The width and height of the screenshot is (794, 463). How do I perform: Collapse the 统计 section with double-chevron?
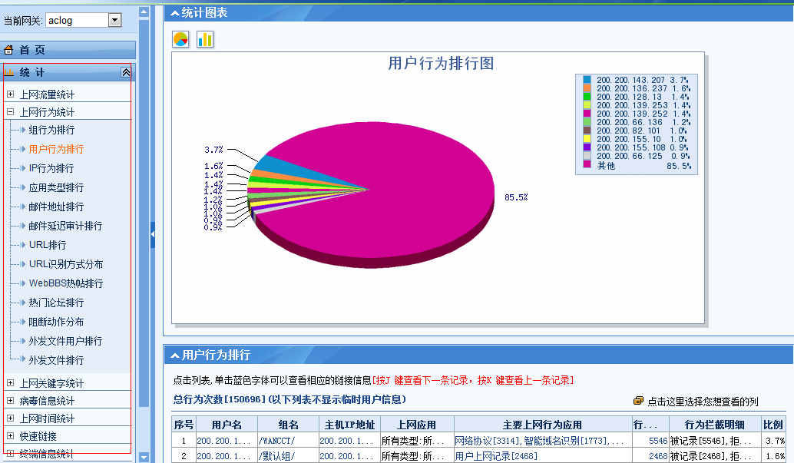click(126, 72)
